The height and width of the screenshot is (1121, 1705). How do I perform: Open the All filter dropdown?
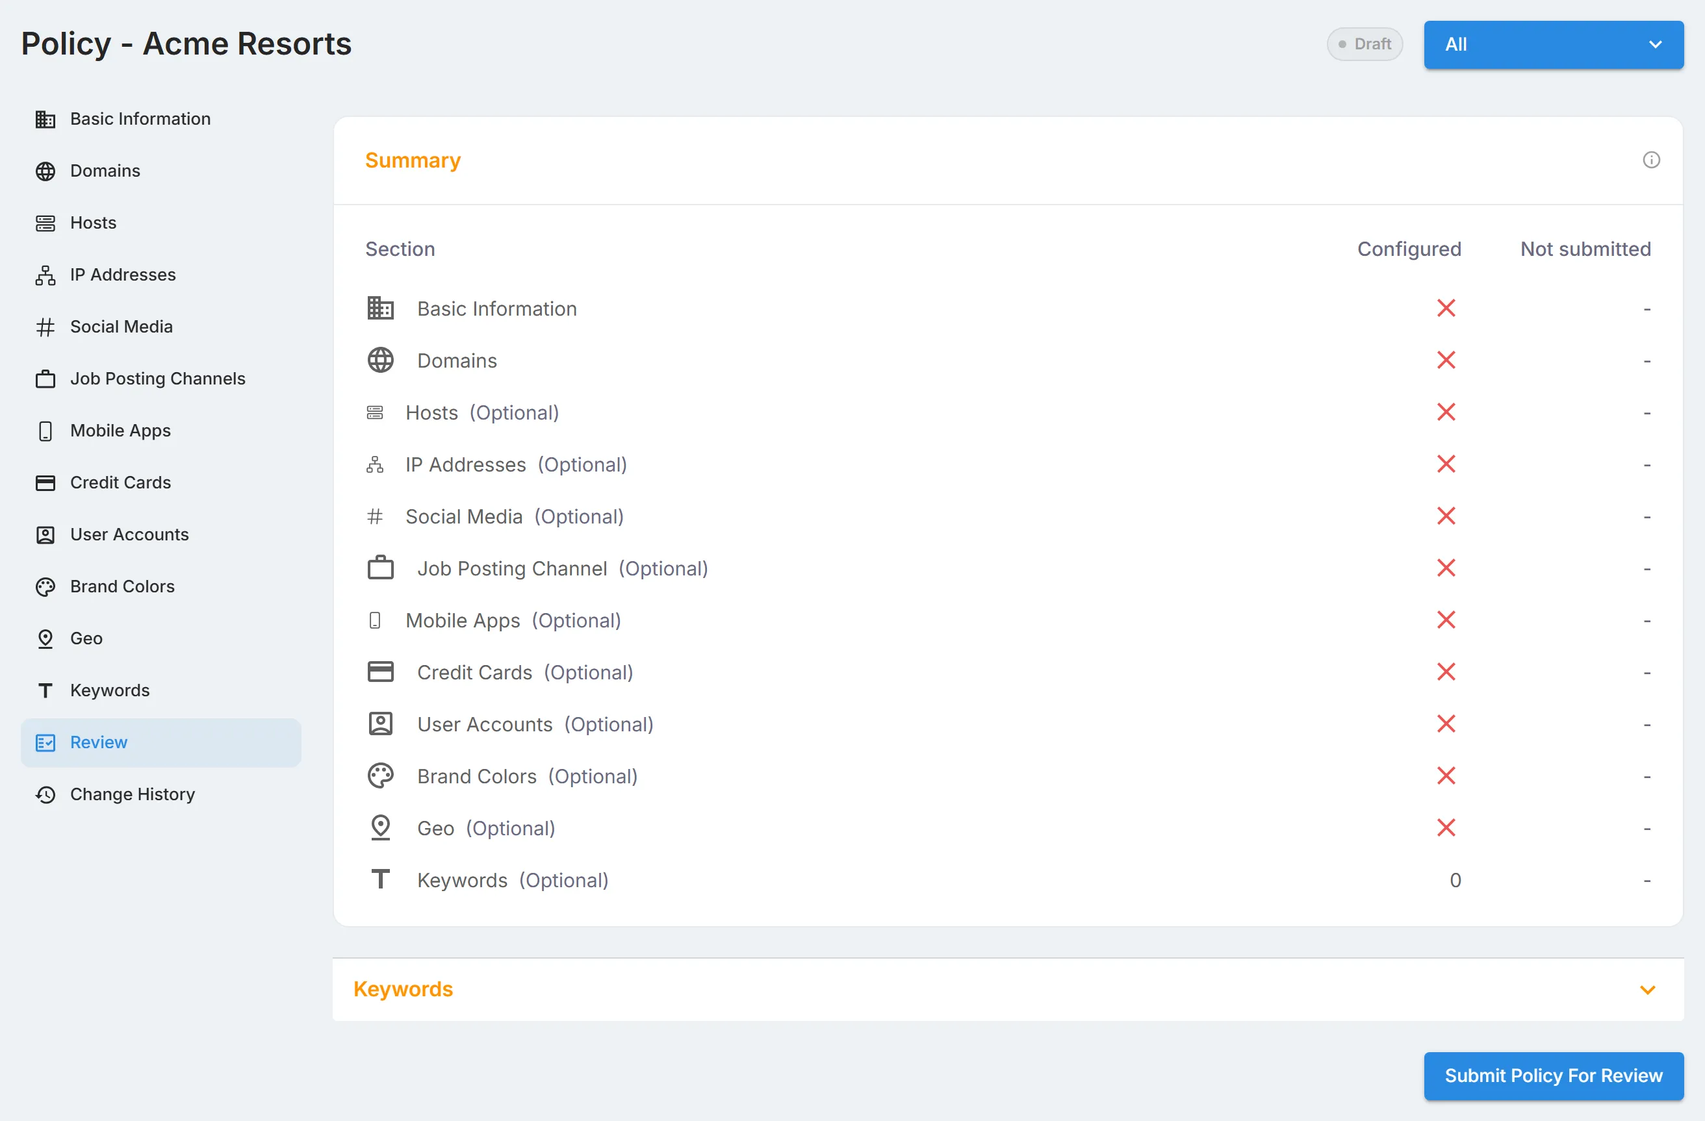(x=1553, y=44)
